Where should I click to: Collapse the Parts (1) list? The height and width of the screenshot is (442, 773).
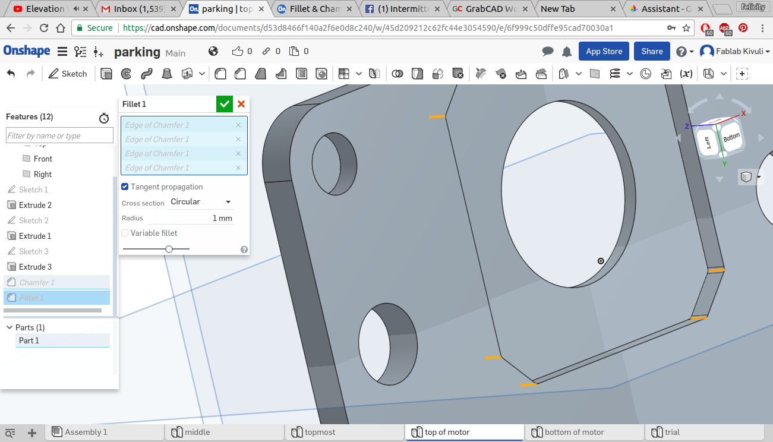tap(10, 327)
